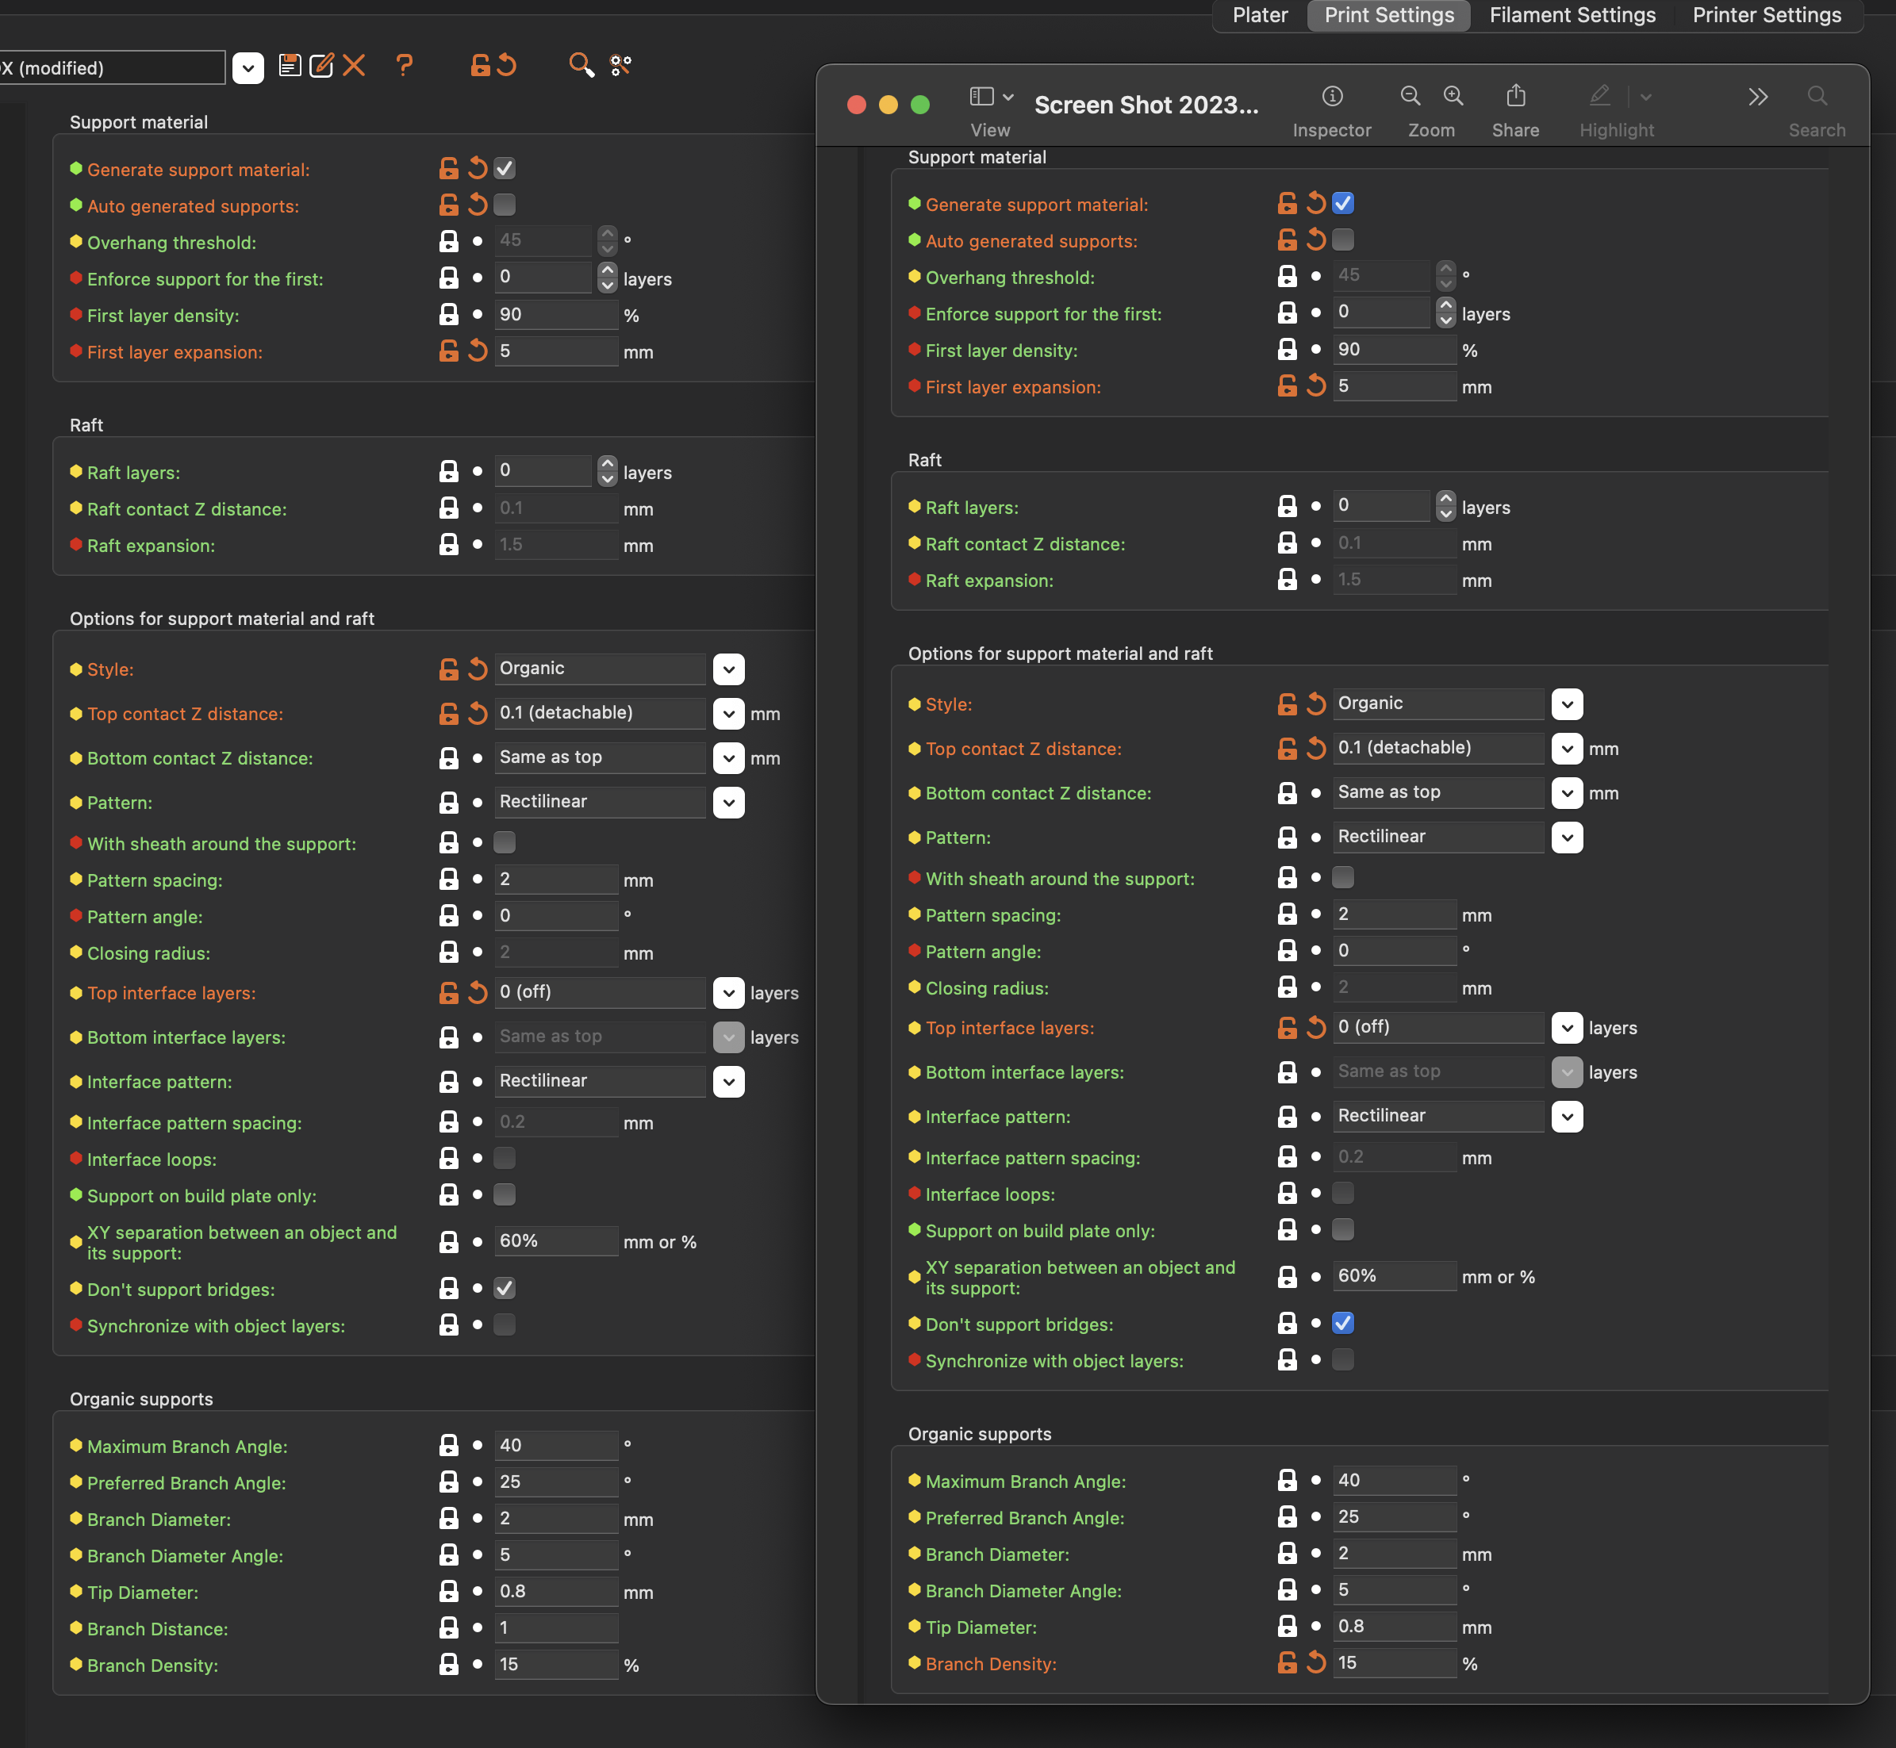Click the rename preset pencil icon
The width and height of the screenshot is (1896, 1748).
321,65
